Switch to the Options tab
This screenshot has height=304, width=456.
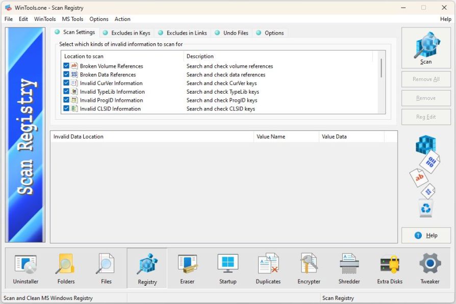point(270,33)
